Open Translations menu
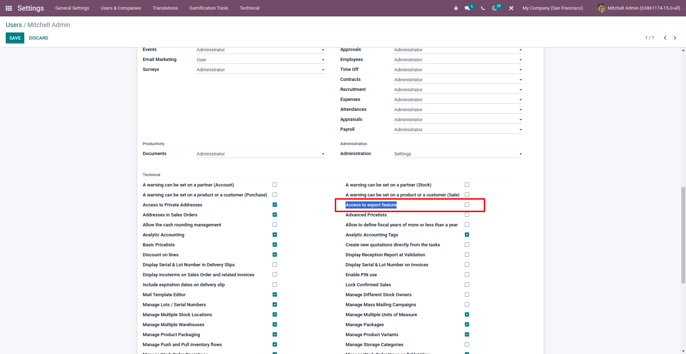 pyautogui.click(x=165, y=8)
